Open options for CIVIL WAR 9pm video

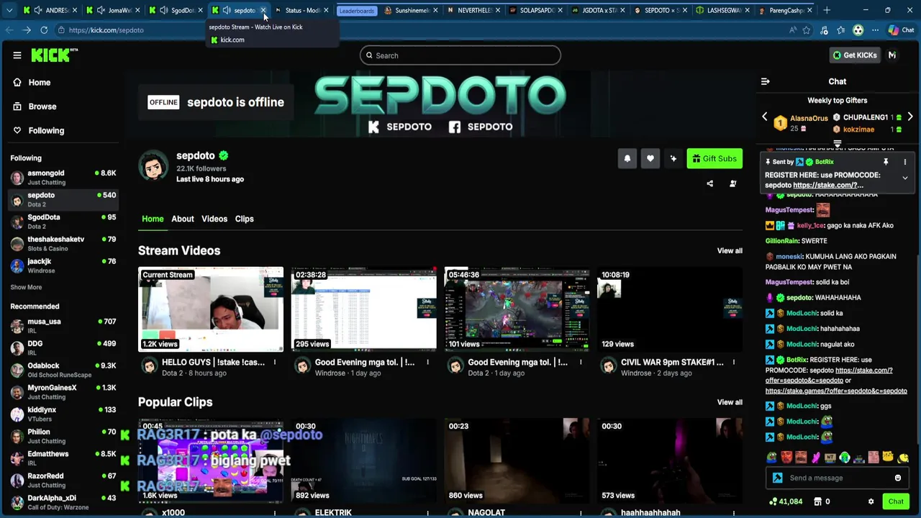(x=733, y=362)
